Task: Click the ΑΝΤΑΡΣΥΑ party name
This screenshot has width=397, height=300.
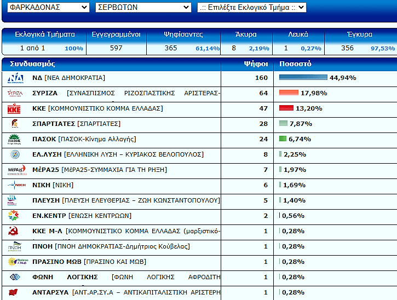Action: (x=51, y=292)
